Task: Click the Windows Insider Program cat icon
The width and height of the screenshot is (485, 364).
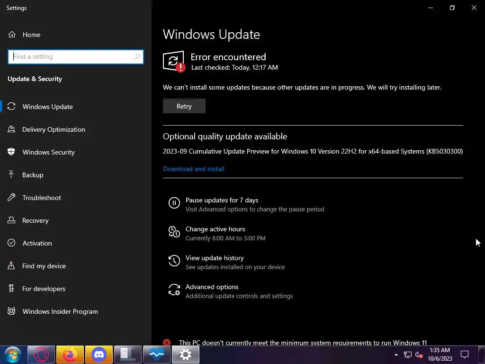Action: pos(11,311)
